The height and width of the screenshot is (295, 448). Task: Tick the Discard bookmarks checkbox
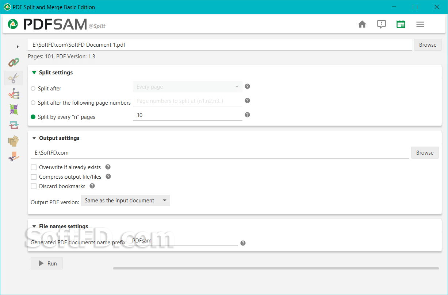point(34,186)
